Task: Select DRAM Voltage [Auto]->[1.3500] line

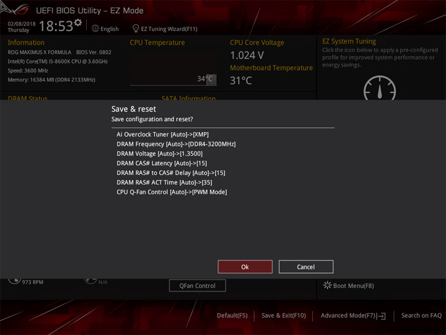Action: 160,154
